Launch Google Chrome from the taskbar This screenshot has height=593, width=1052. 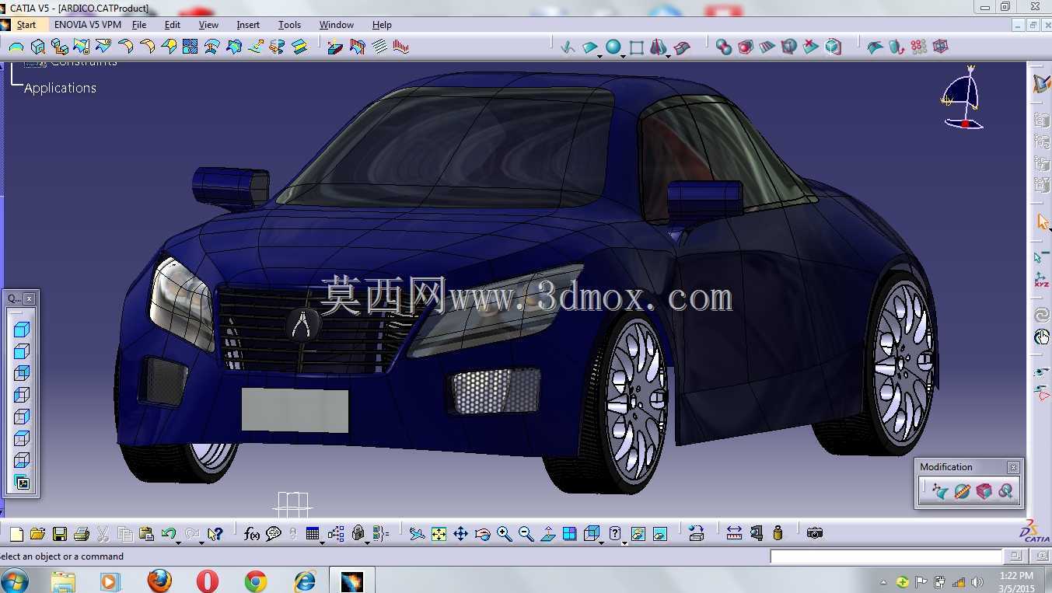coord(256,581)
